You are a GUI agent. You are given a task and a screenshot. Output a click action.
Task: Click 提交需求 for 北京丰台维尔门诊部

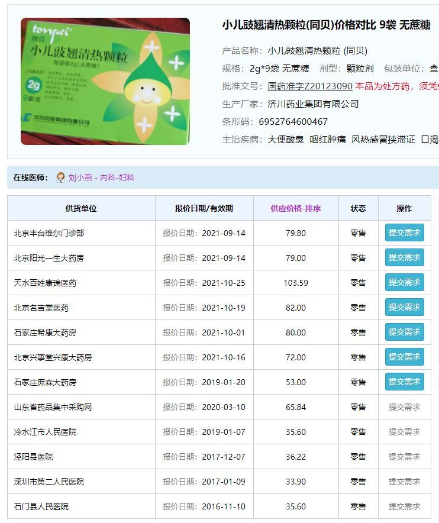click(404, 233)
